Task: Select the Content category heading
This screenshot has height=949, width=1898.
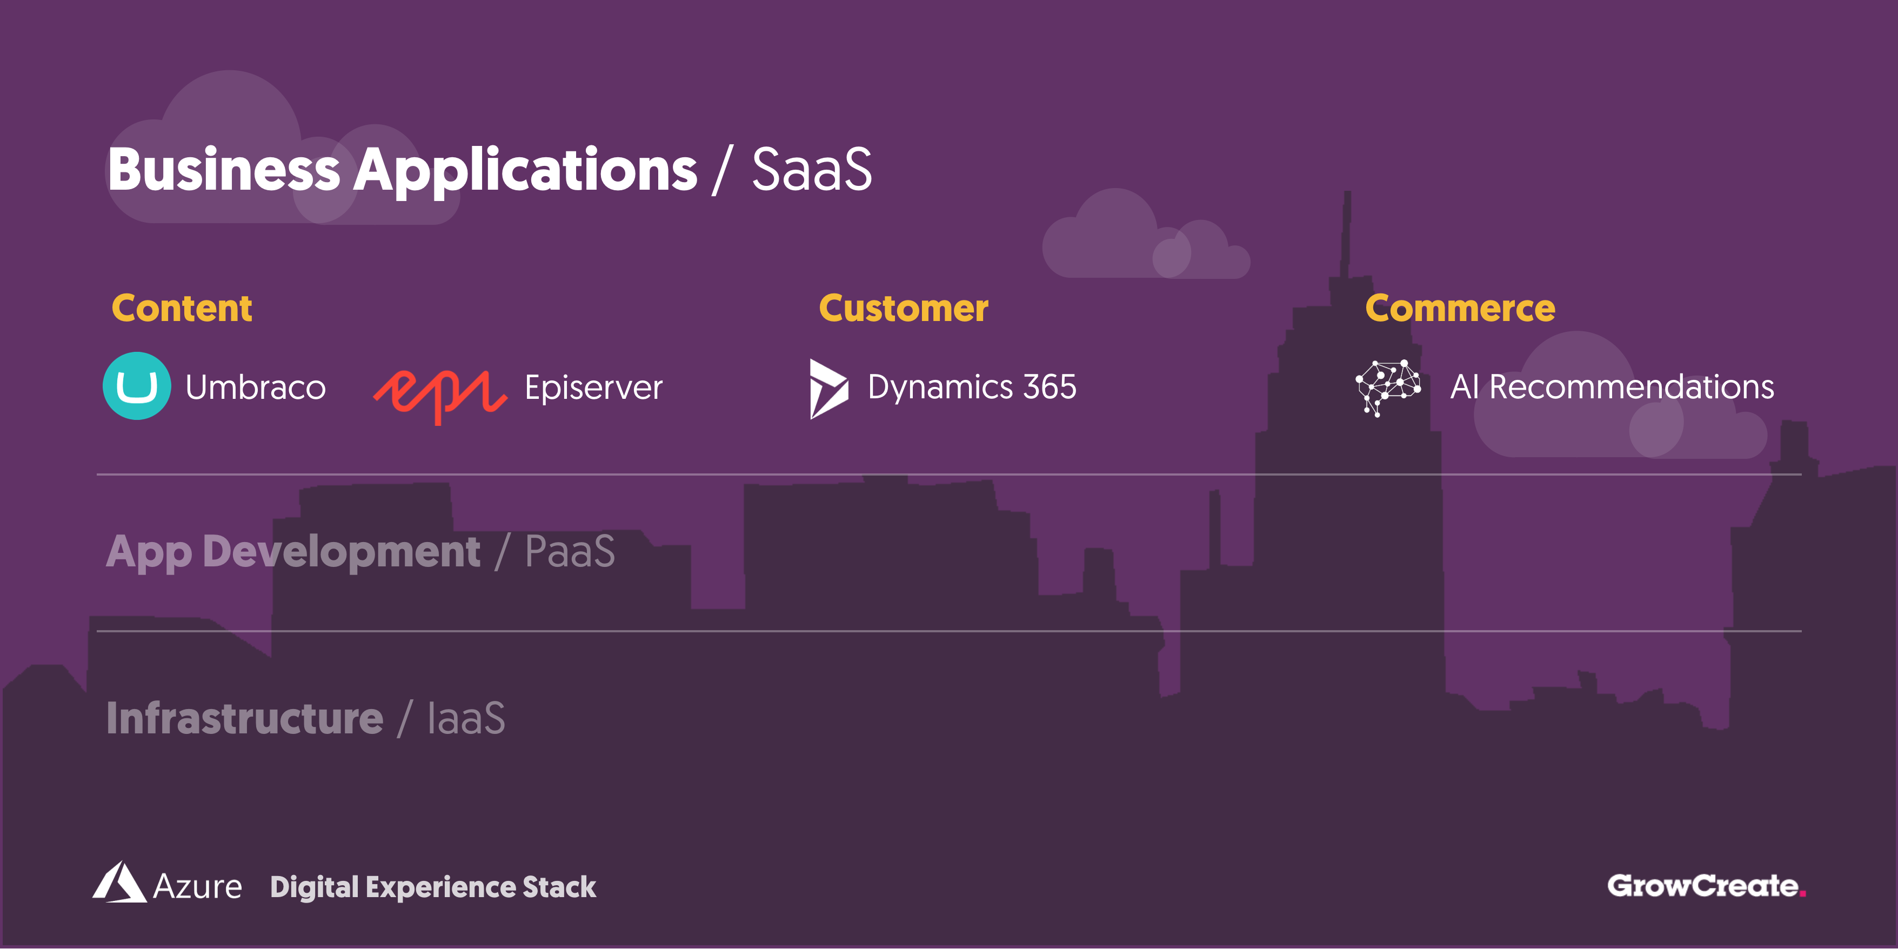Action: coord(181,308)
